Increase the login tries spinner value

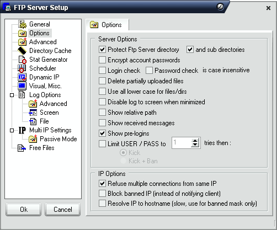195,141
